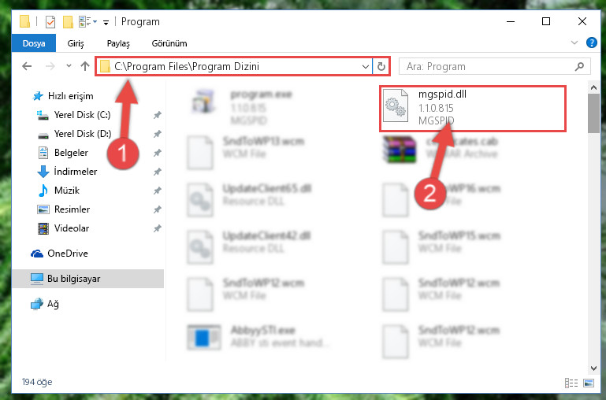Expand the address bar history dropdown
The image size is (606, 400).
tap(365, 66)
